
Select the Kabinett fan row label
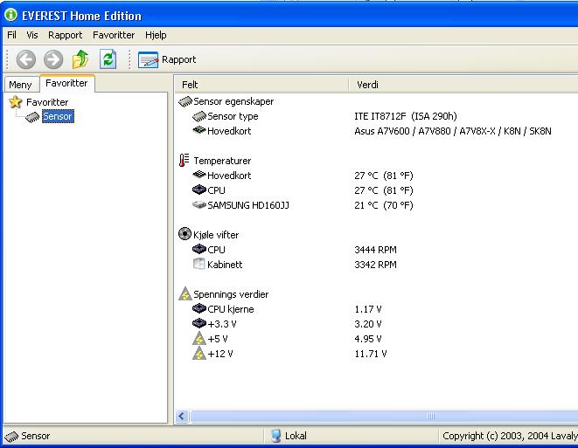point(225,265)
